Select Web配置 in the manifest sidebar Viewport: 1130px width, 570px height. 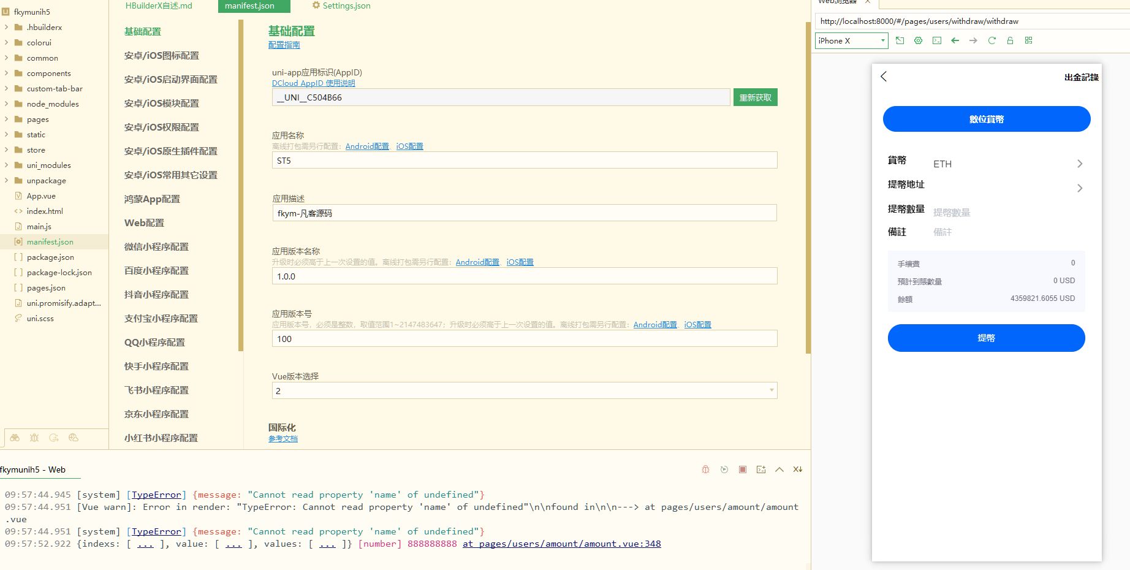click(144, 223)
